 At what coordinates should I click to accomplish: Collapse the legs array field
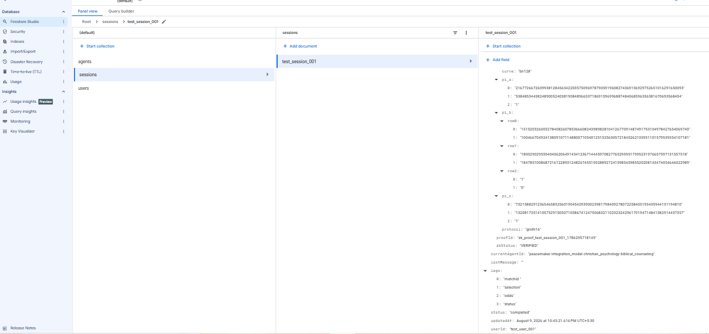coord(485,271)
